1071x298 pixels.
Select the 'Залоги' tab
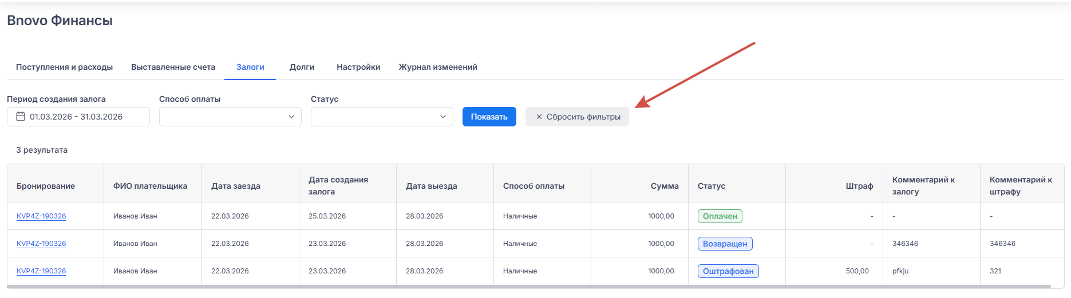250,67
